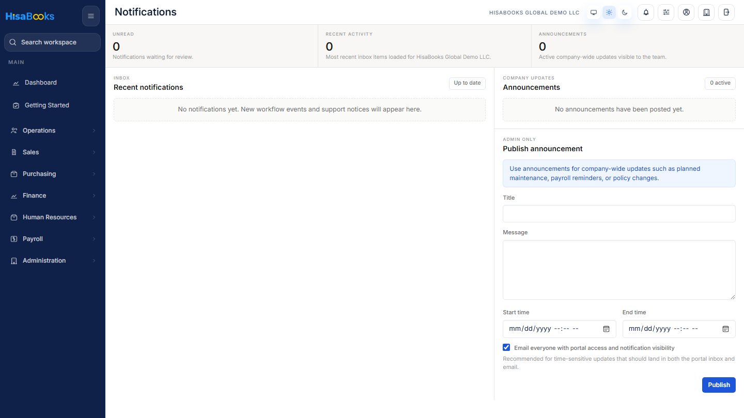
Task: Switch to dark theme moon icon
Action: point(625,12)
